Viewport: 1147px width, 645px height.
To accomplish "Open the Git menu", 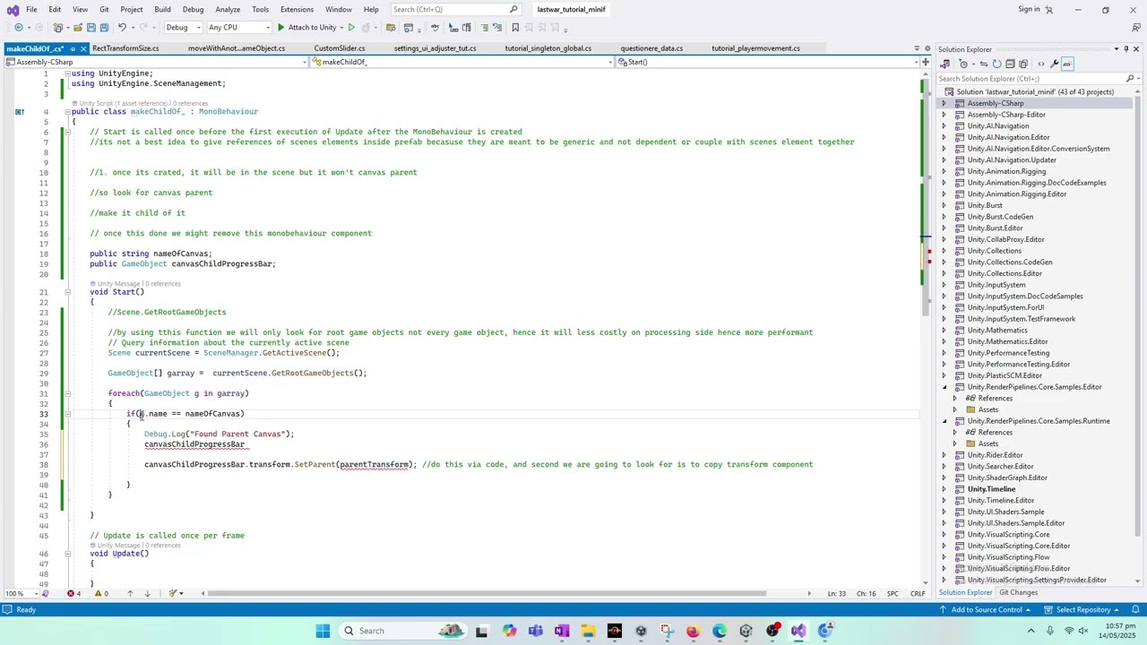I will coord(104,10).
